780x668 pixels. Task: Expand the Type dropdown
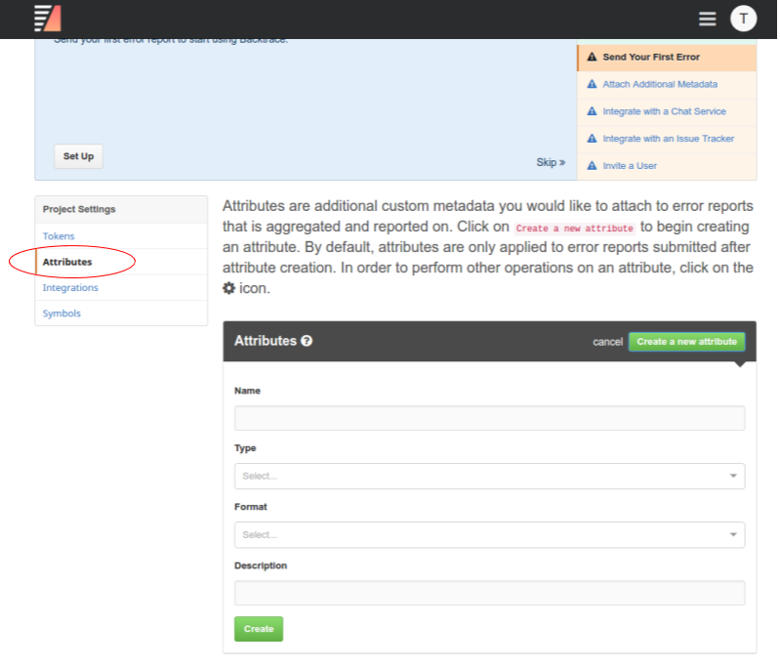489,476
